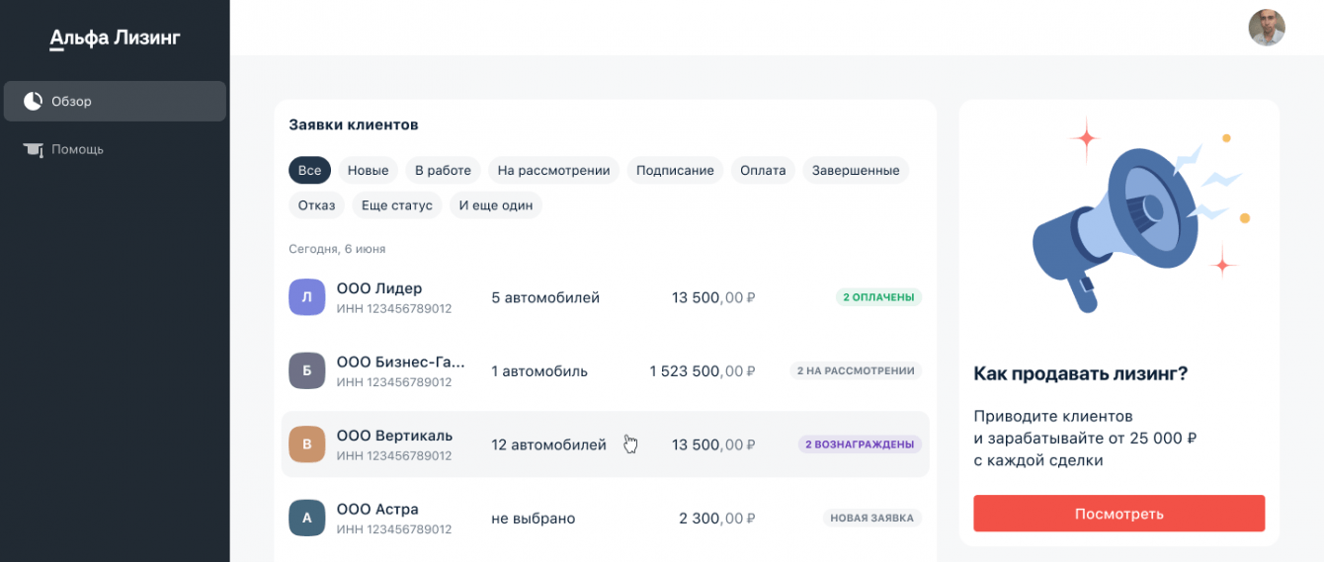Image resolution: width=1324 pixels, height=562 pixels.
Task: Click the ИНН number under ООО Лидер
Action: [394, 308]
